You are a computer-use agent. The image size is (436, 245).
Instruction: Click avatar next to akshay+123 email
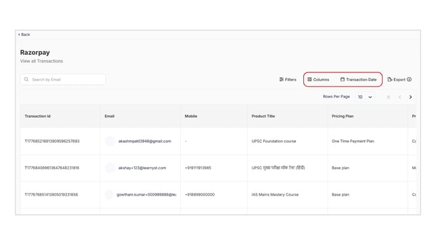point(110,168)
